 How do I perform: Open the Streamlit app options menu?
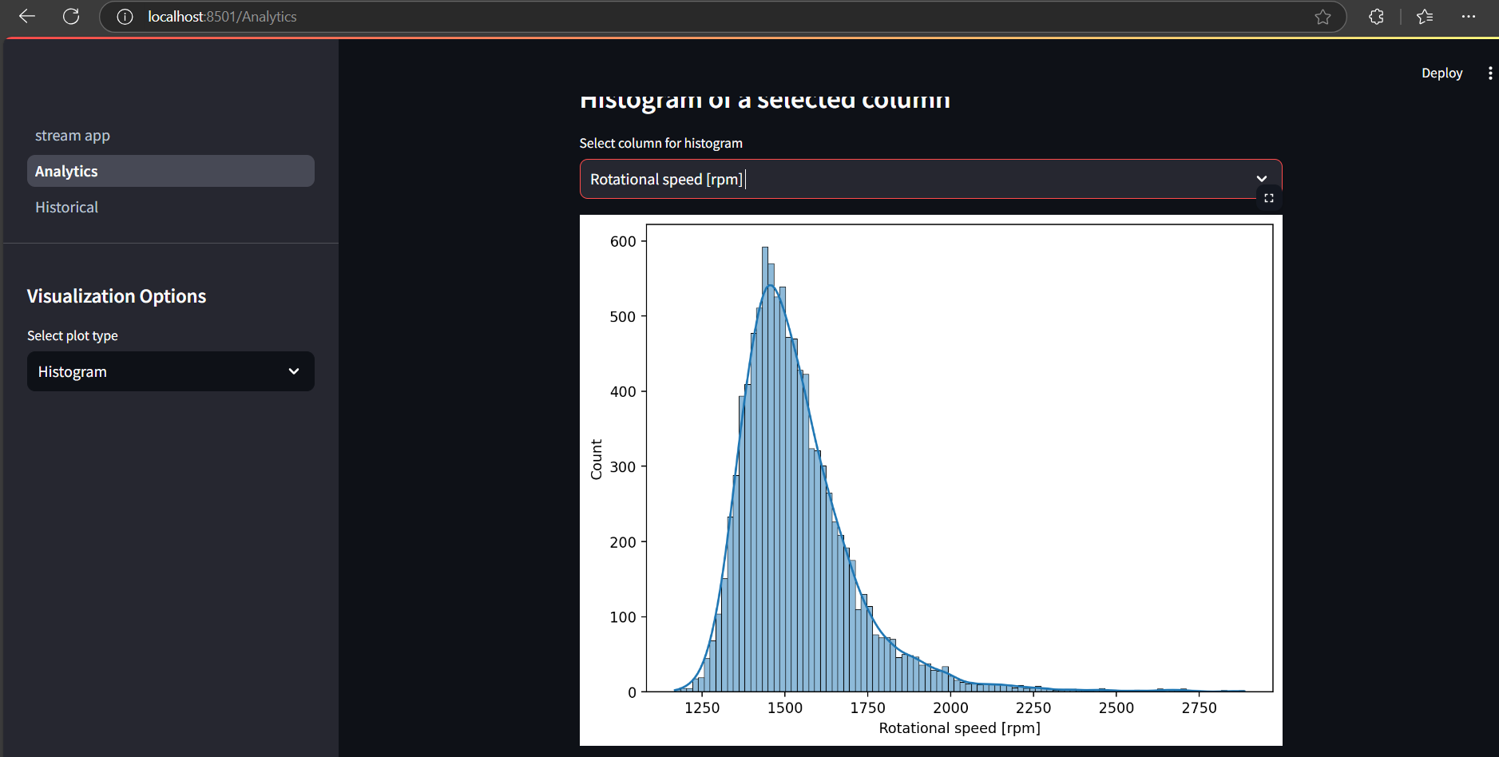pos(1490,73)
